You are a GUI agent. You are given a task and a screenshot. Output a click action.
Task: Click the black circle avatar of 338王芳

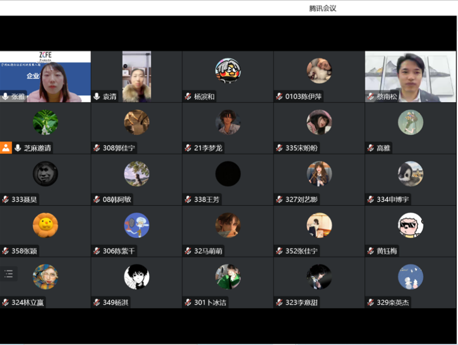[x=228, y=174]
